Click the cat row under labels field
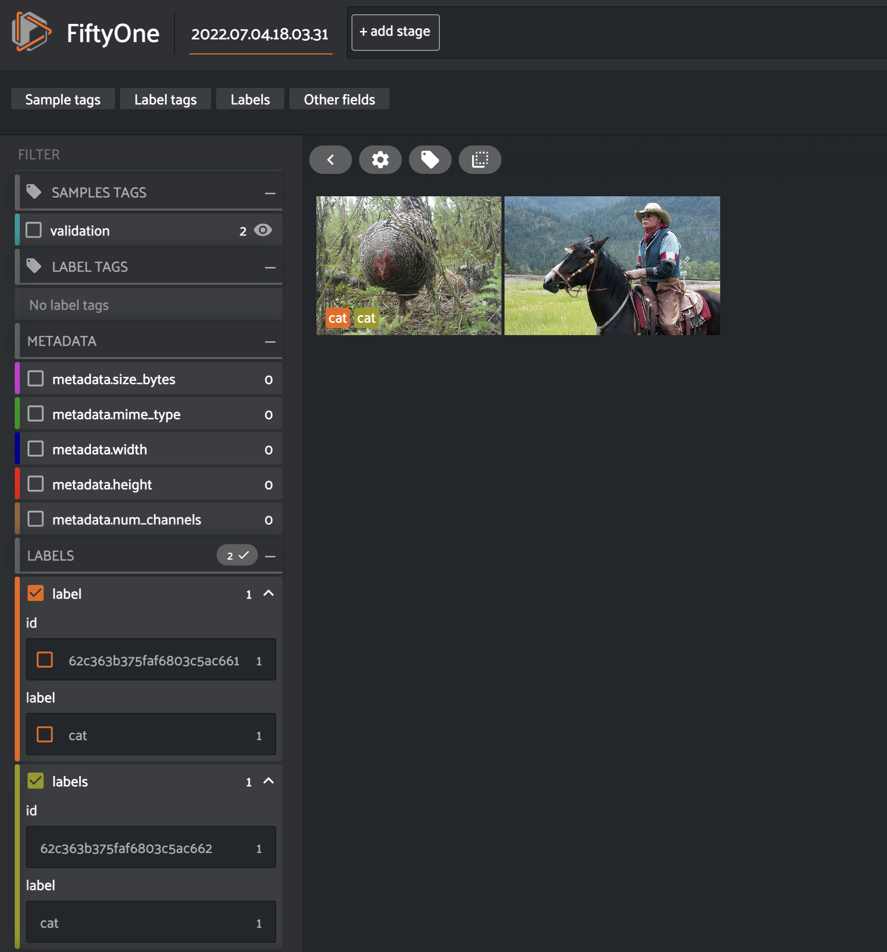 pyautogui.click(x=151, y=923)
